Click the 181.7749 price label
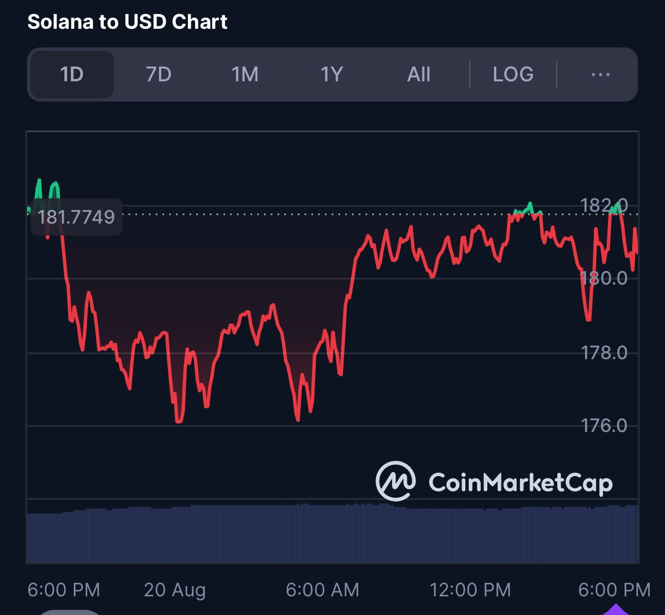The image size is (665, 615). tap(76, 217)
